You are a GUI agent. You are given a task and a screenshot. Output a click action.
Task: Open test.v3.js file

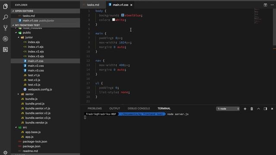click(x=45, y=85)
